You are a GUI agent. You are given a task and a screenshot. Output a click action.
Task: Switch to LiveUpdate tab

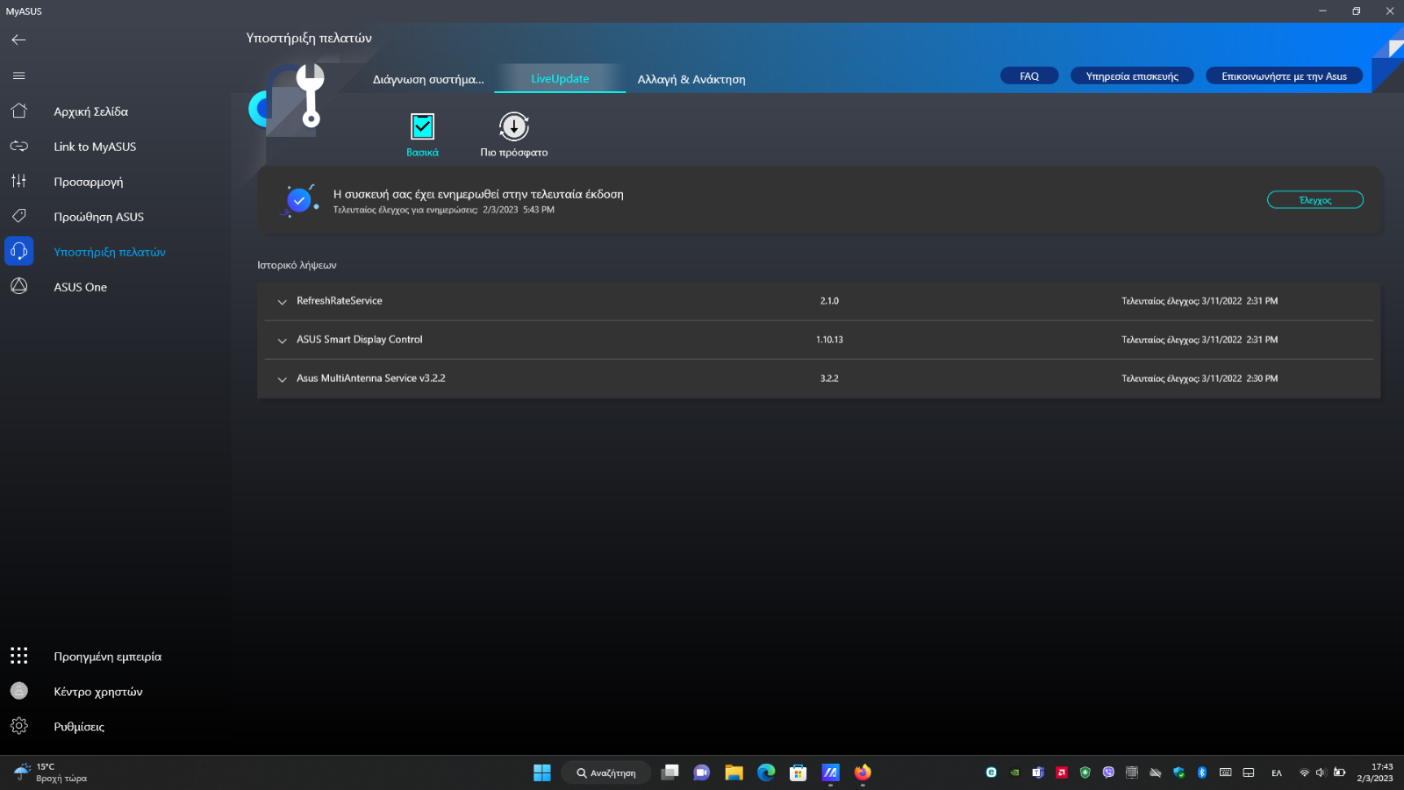point(560,78)
